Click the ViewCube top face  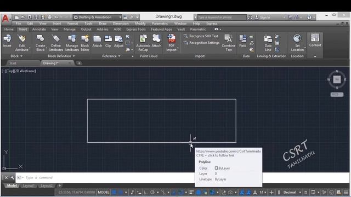[337, 79]
